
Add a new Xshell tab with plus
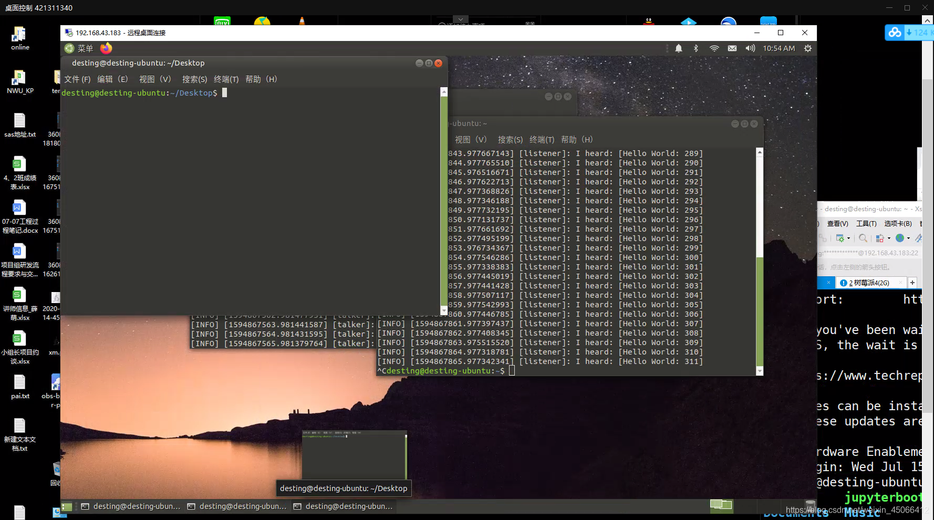pos(912,283)
